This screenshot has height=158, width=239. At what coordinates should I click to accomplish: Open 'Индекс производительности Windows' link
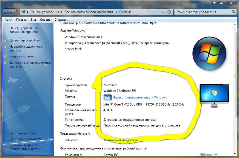(140, 97)
